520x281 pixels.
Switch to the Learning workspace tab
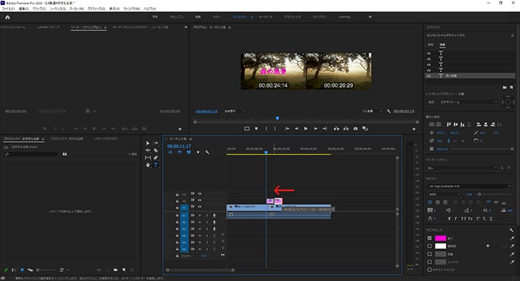pyautogui.click(x=344, y=17)
